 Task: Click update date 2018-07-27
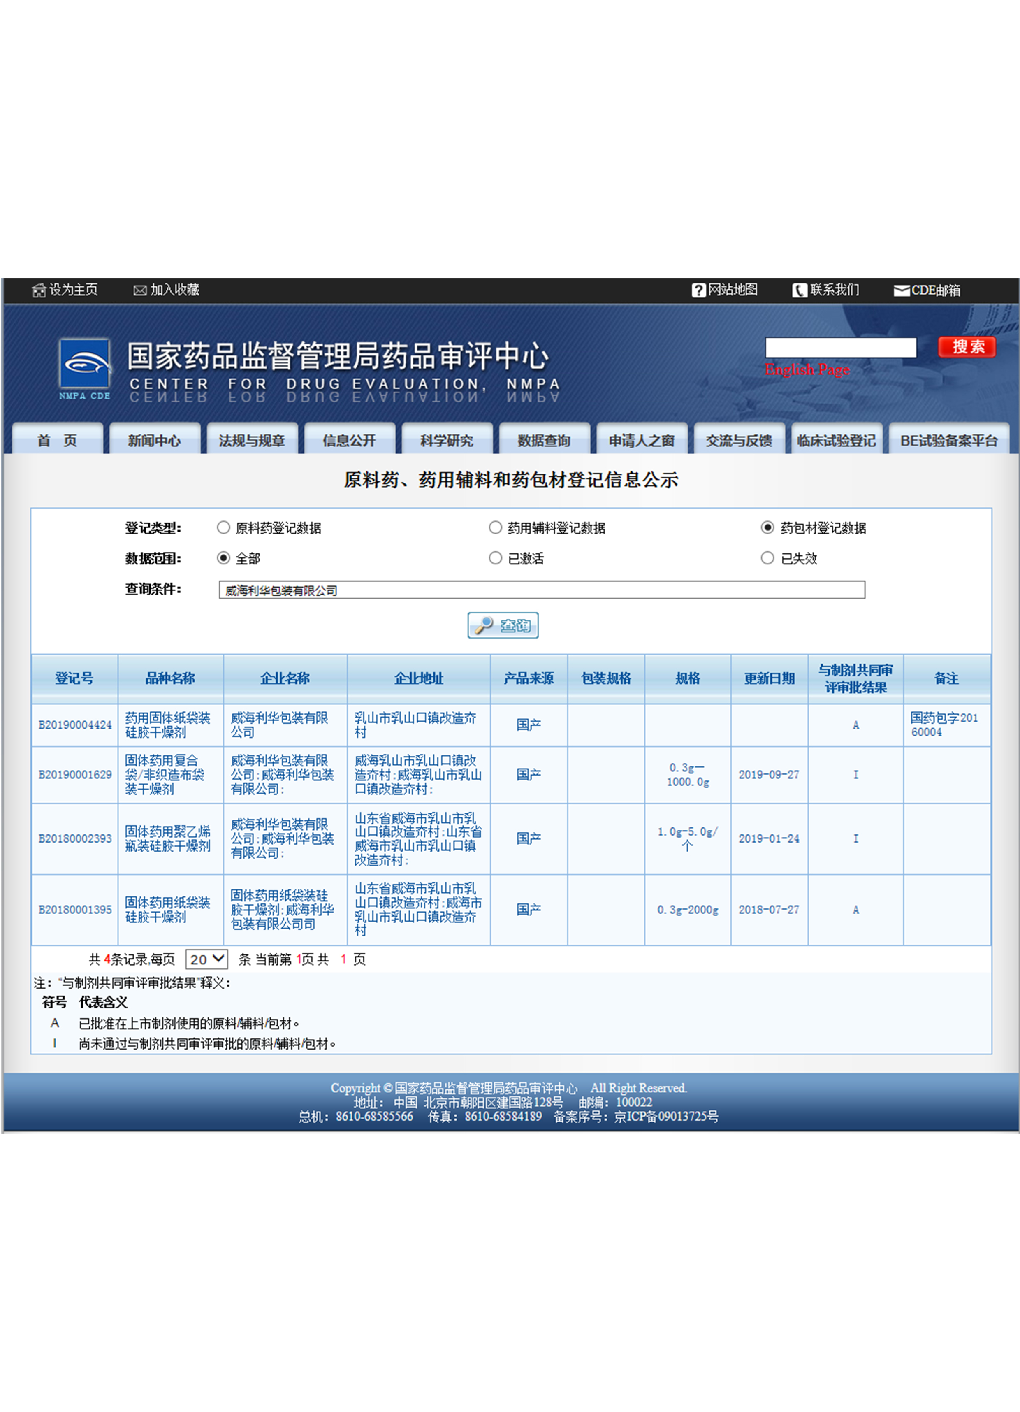[769, 910]
